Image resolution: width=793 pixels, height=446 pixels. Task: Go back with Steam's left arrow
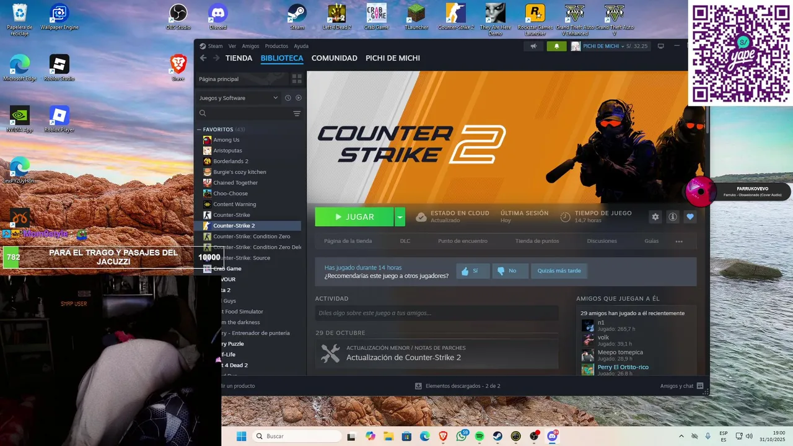(203, 58)
